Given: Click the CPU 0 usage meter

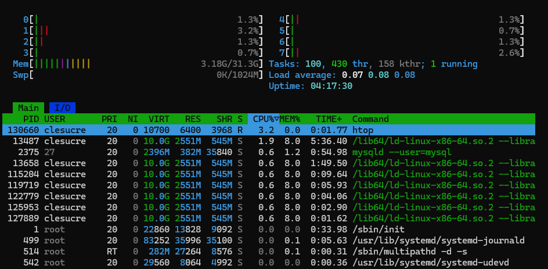Looking at the screenshot, I should 143,20.
